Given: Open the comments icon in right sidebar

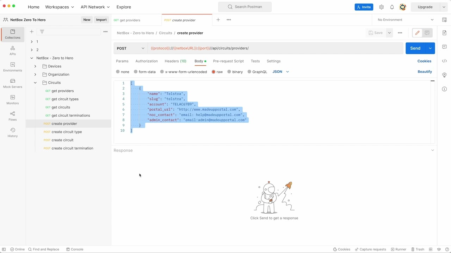Looking at the screenshot, I should 444,47.
